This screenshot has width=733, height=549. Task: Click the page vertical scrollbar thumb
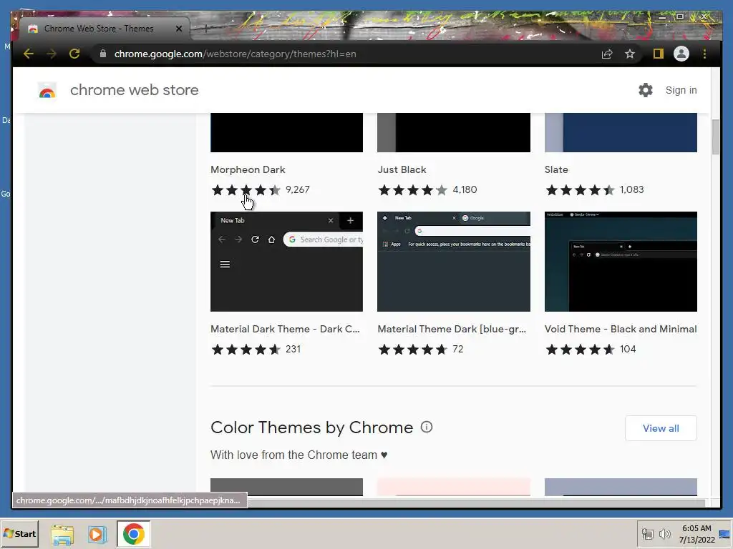coord(716,137)
